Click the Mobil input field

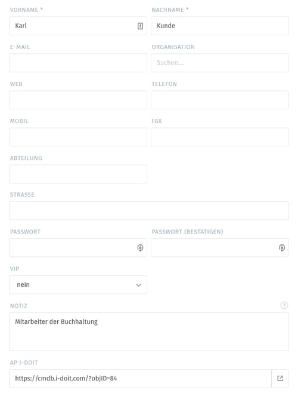pyautogui.click(x=78, y=137)
